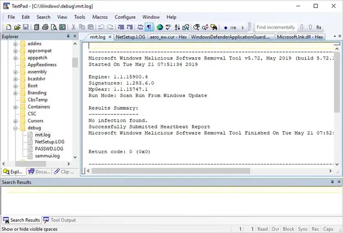Screen dimensions: 343x233
Task: Toggle the visible spaces paragraph button
Action: pos(149,27)
